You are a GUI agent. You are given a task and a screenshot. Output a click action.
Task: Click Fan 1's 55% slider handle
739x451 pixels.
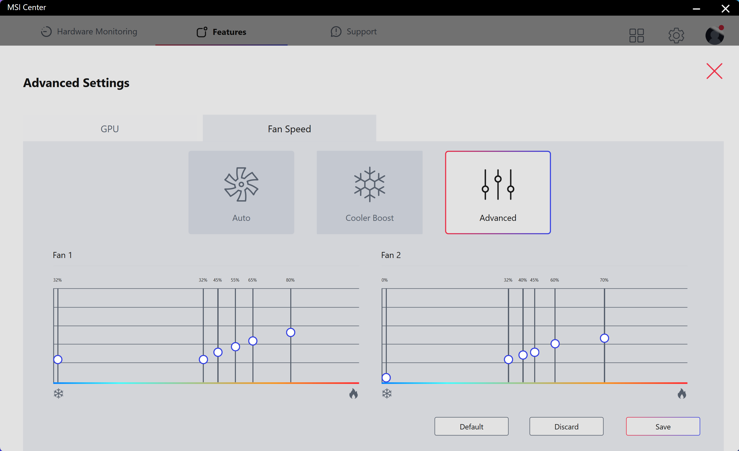point(235,347)
